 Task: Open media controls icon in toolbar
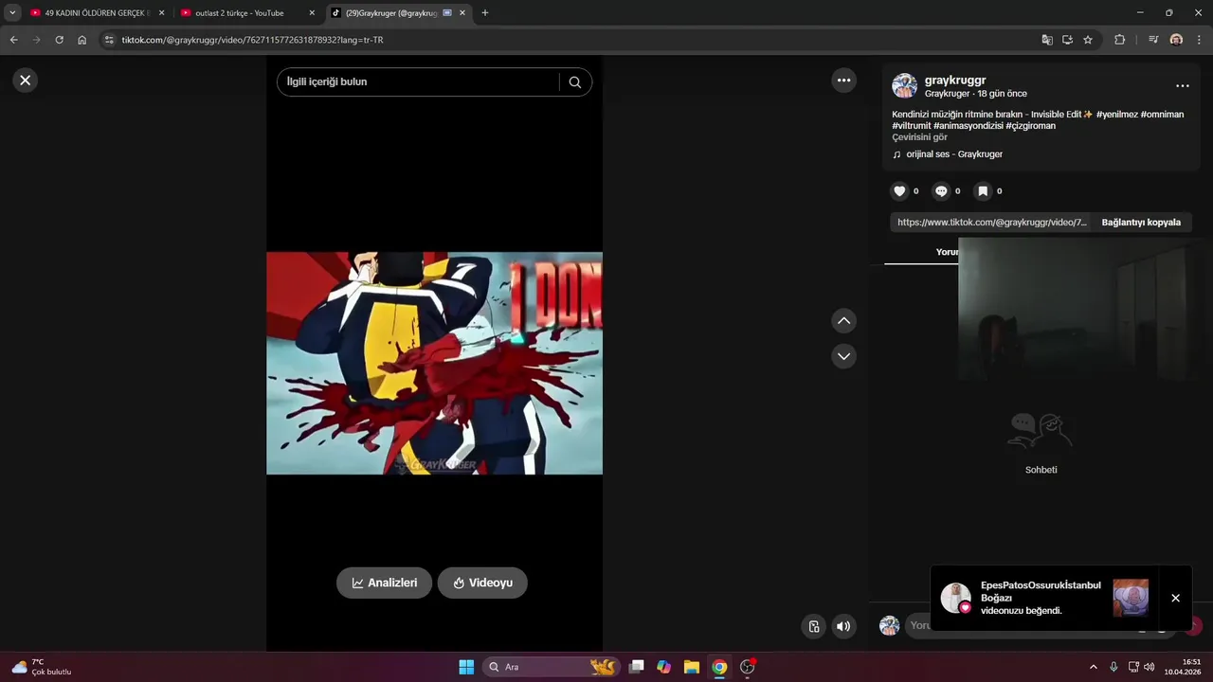(x=1153, y=40)
